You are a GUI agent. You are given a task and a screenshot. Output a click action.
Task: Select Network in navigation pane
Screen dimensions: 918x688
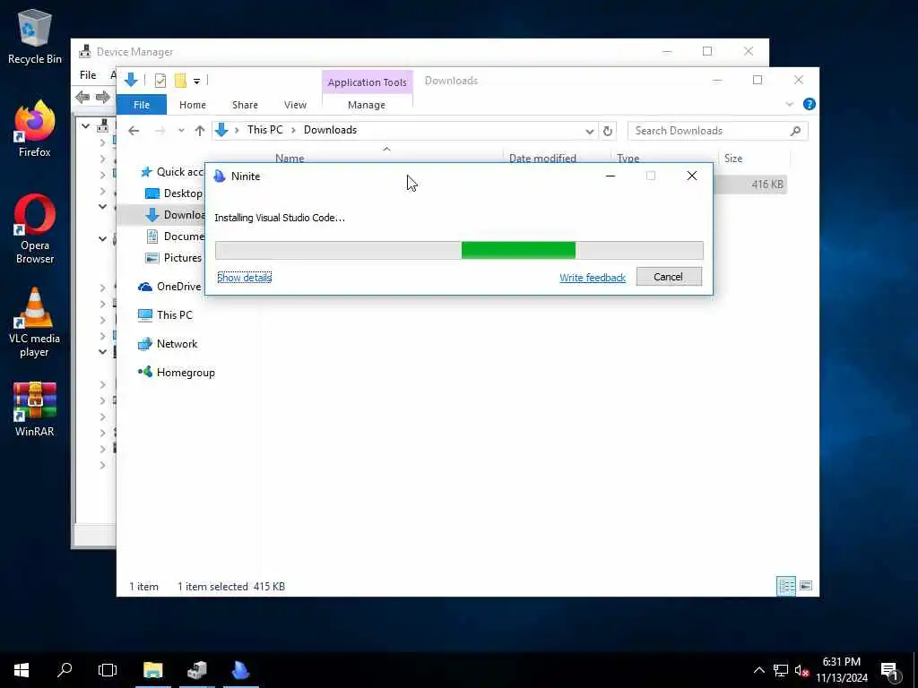click(x=168, y=343)
